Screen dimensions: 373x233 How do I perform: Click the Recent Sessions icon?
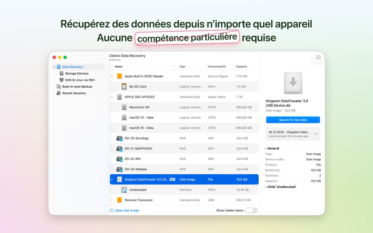point(59,93)
